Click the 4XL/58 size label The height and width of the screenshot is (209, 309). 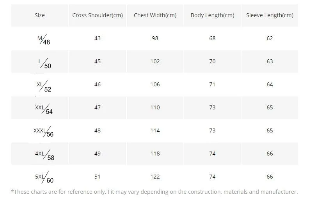tap(44, 155)
